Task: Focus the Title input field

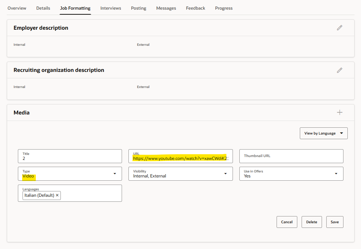Action: click(70, 156)
